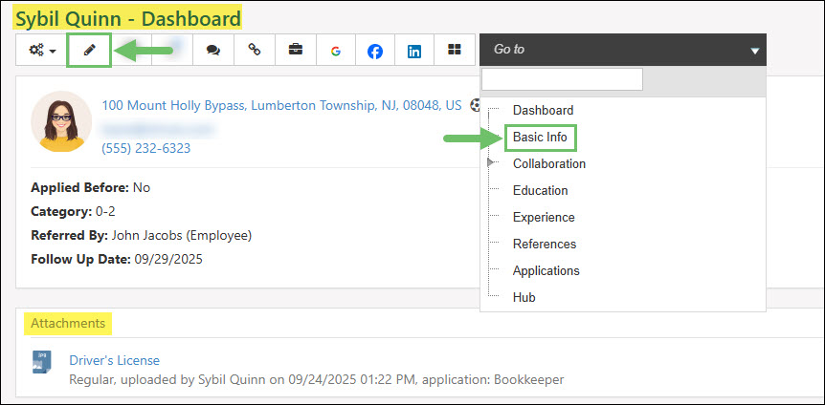Screen dimensions: 825x405
Task: Collapse the Go to dropdown
Action: (754, 51)
